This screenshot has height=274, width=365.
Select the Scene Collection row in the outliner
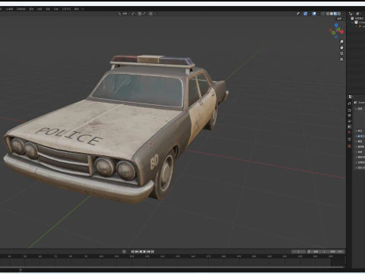coord(357,18)
